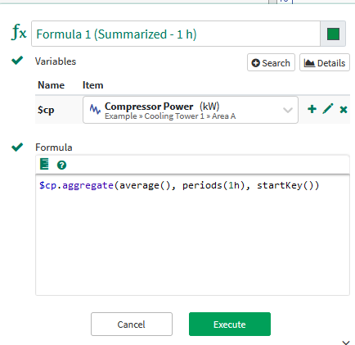The width and height of the screenshot is (355, 345).
Task: Execute the formula
Action: 230,324
